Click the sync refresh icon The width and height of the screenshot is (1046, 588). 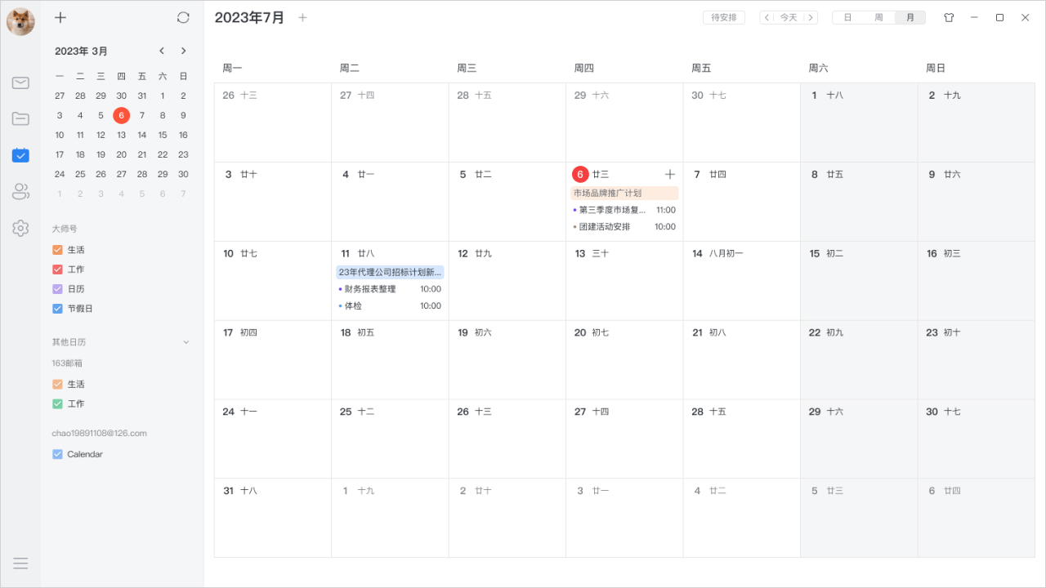pyautogui.click(x=183, y=17)
